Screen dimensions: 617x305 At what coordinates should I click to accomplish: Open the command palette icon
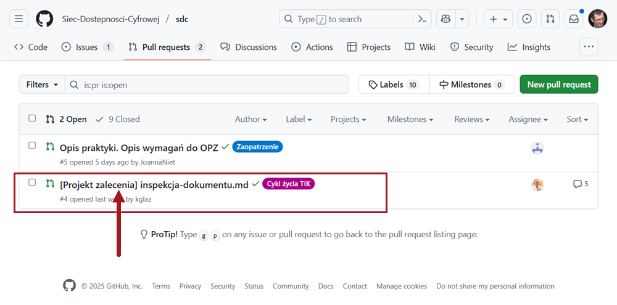point(422,19)
